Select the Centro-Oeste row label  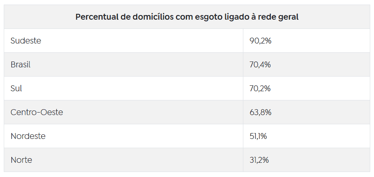click(x=37, y=112)
